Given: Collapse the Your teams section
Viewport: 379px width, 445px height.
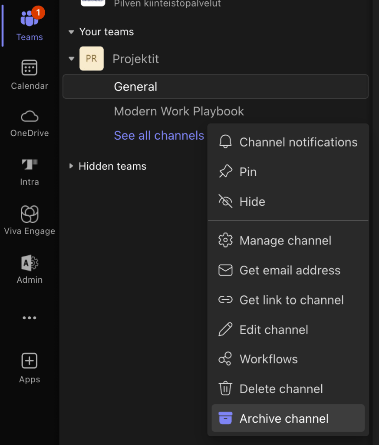Looking at the screenshot, I should click(x=71, y=32).
